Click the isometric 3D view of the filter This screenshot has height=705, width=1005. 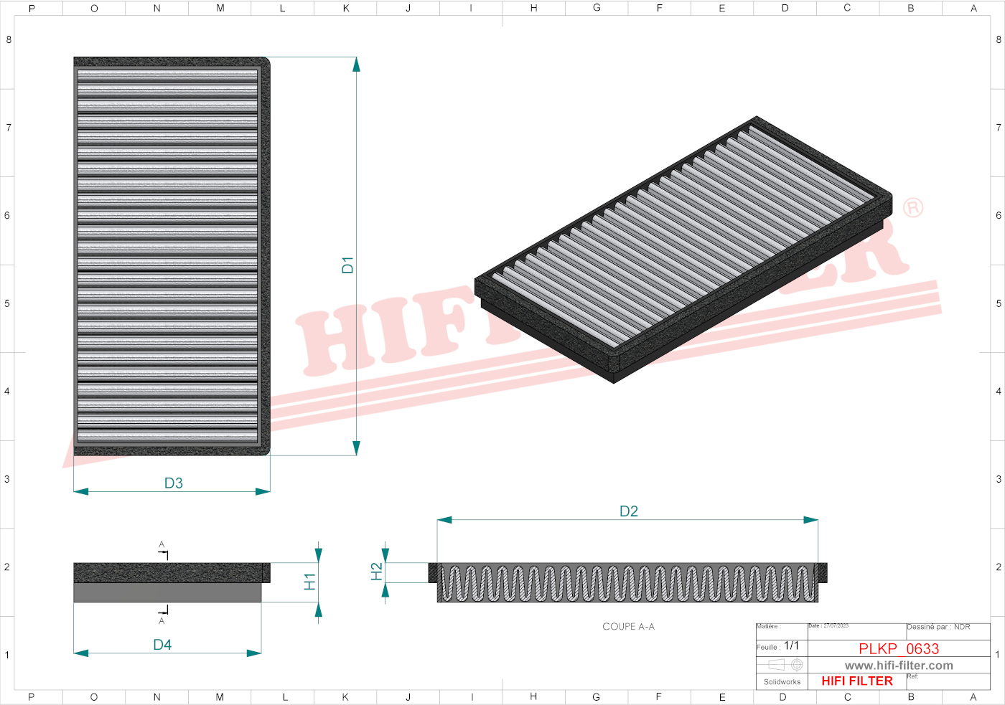click(683, 250)
